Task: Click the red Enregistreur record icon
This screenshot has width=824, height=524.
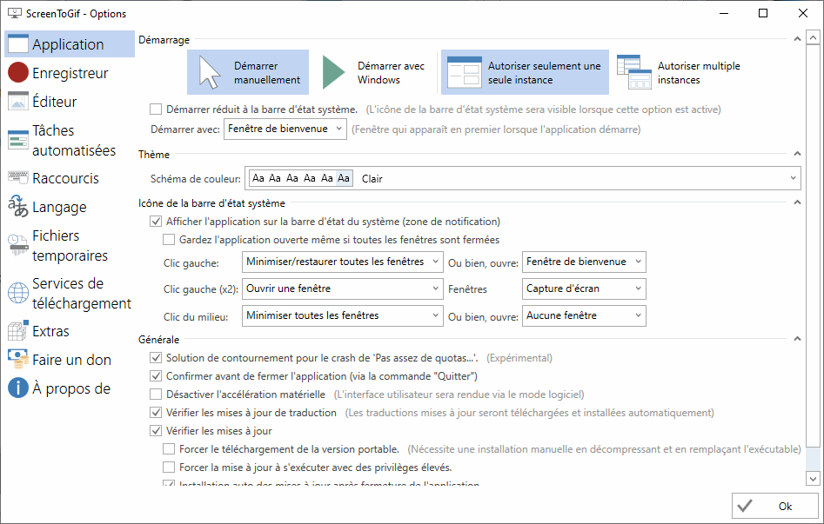Action: pyautogui.click(x=18, y=72)
